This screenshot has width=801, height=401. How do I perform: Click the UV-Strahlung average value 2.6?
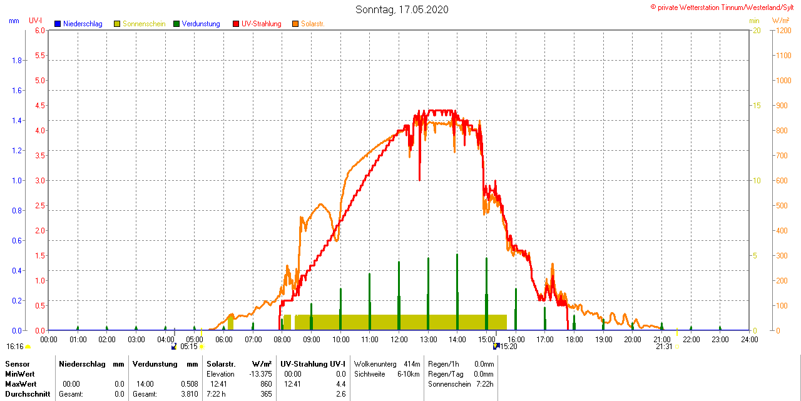[341, 394]
